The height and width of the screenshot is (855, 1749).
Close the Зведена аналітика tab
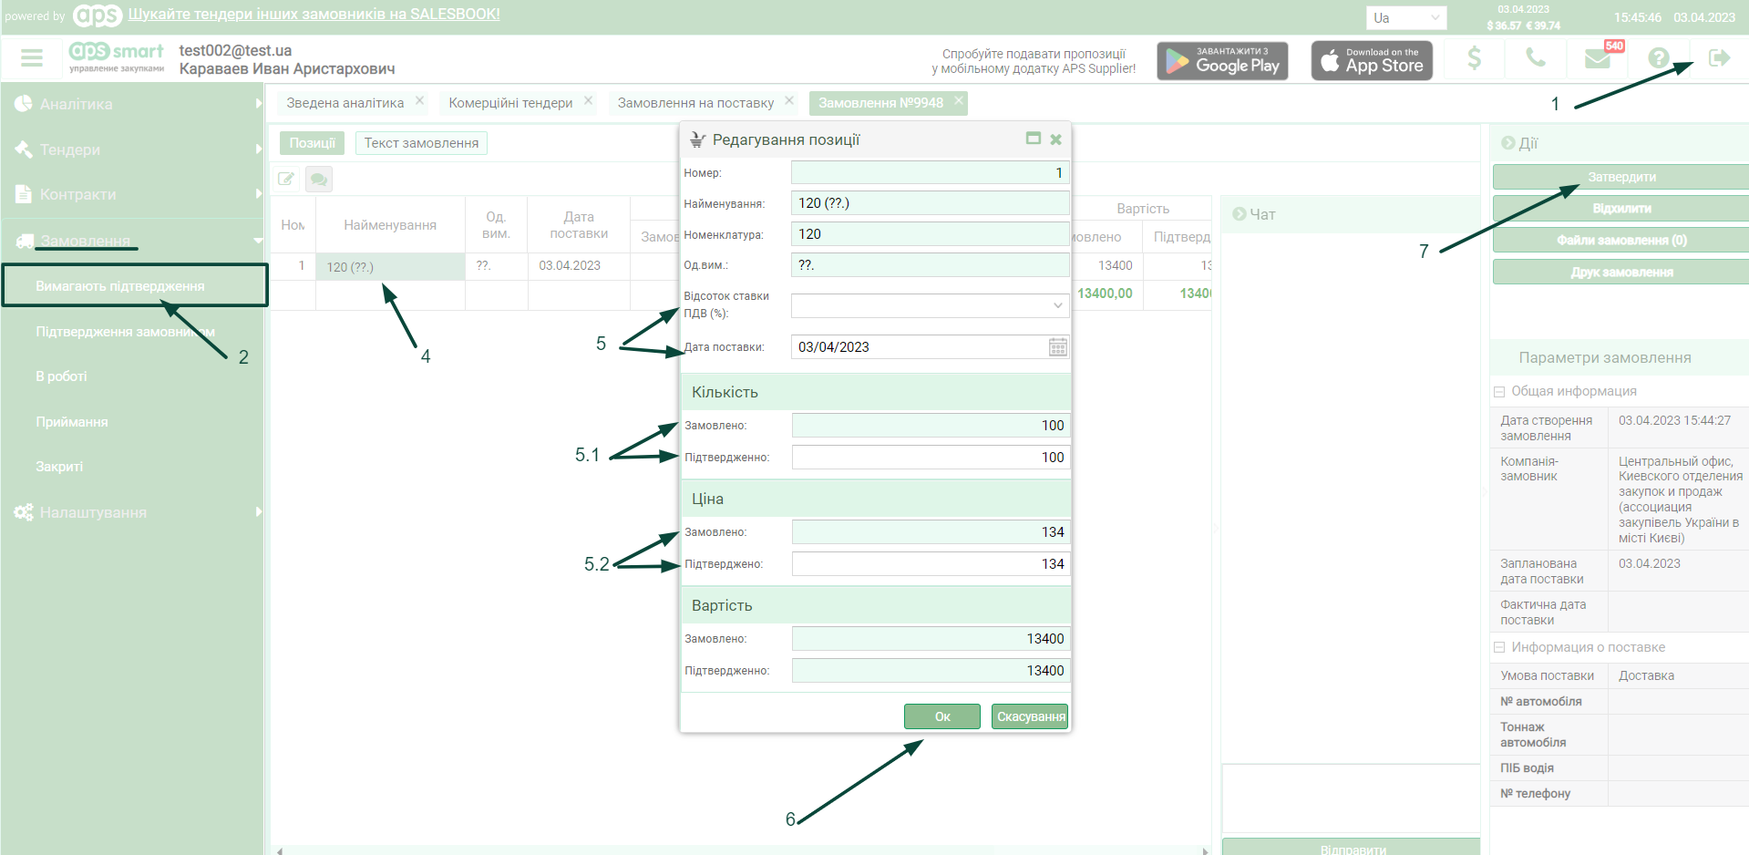419,100
